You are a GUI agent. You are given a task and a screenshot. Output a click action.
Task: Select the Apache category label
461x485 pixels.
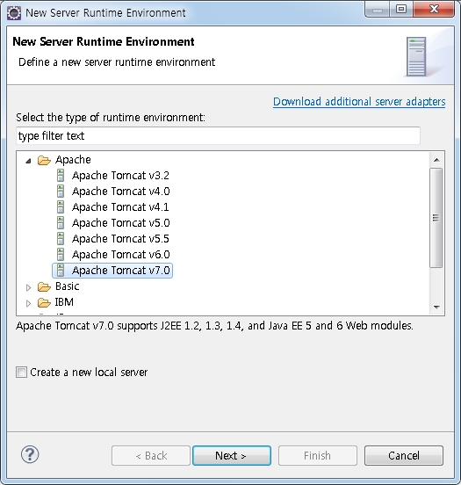coord(73,160)
